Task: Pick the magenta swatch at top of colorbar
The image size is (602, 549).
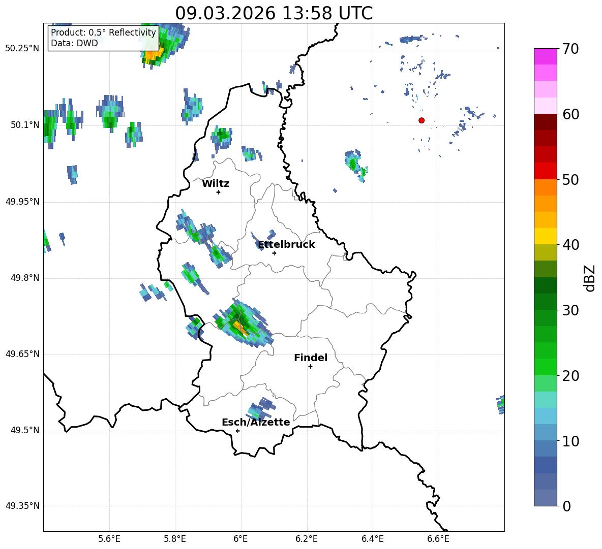Action: (x=546, y=56)
